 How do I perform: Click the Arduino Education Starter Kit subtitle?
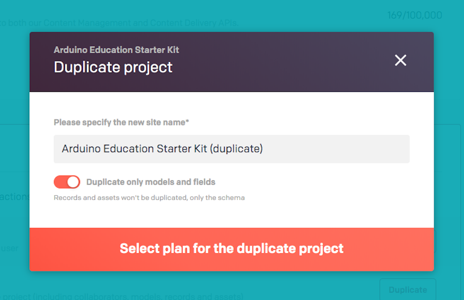click(116, 50)
